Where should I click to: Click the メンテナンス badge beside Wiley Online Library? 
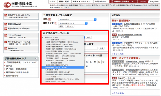click(x=118, y=62)
